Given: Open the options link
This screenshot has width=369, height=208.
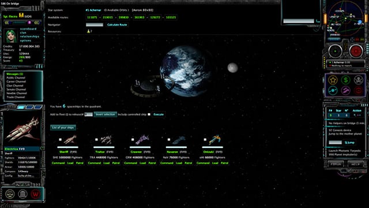Looking at the screenshot, I should pos(25,40).
